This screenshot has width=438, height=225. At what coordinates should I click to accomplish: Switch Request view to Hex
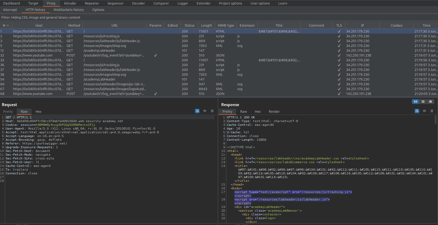(38, 112)
